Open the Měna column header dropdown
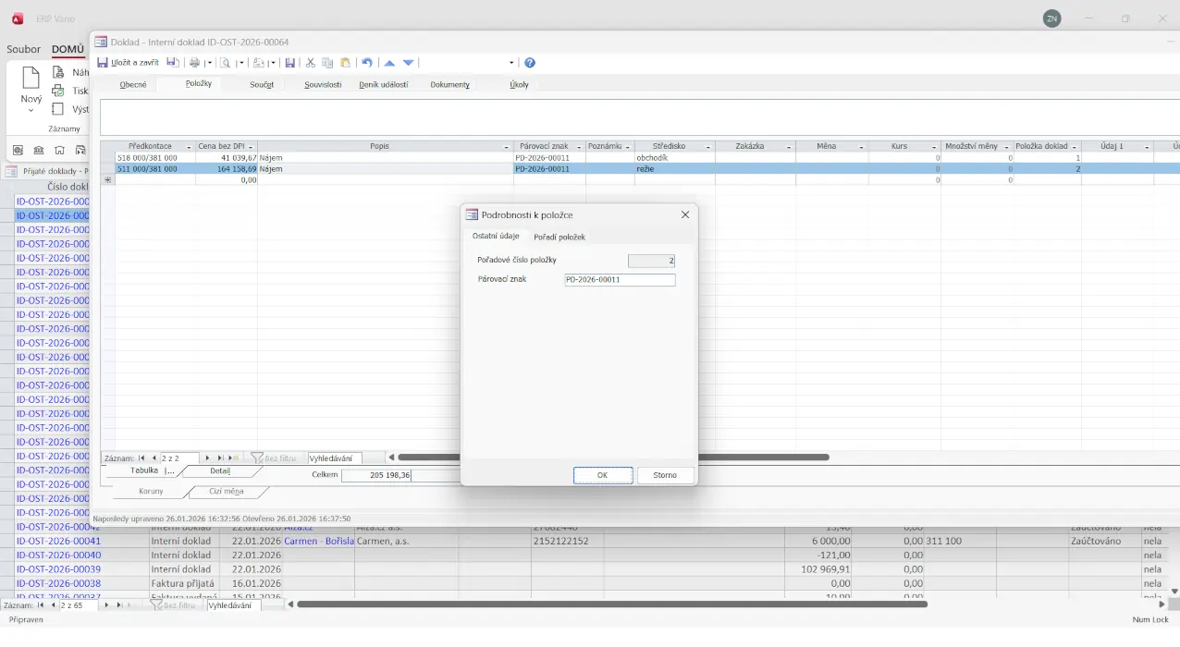 pos(860,147)
